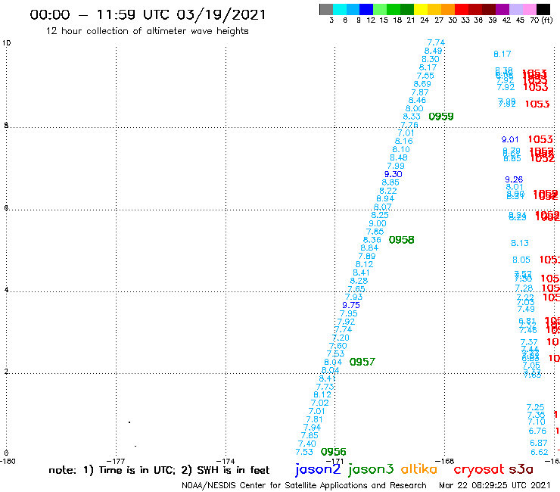560x492 pixels.
Task: Click the wave height value '8.69'
Action: click(x=422, y=84)
